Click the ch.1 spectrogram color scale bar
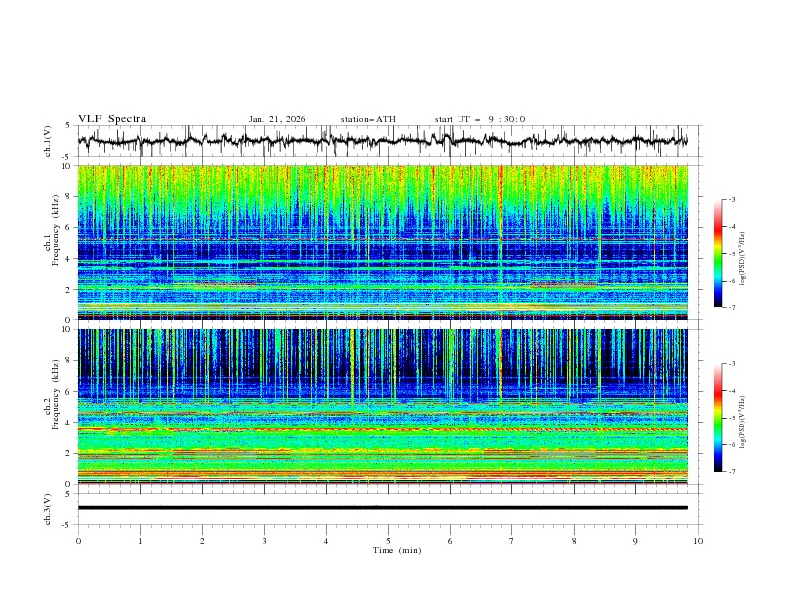 tap(719, 254)
